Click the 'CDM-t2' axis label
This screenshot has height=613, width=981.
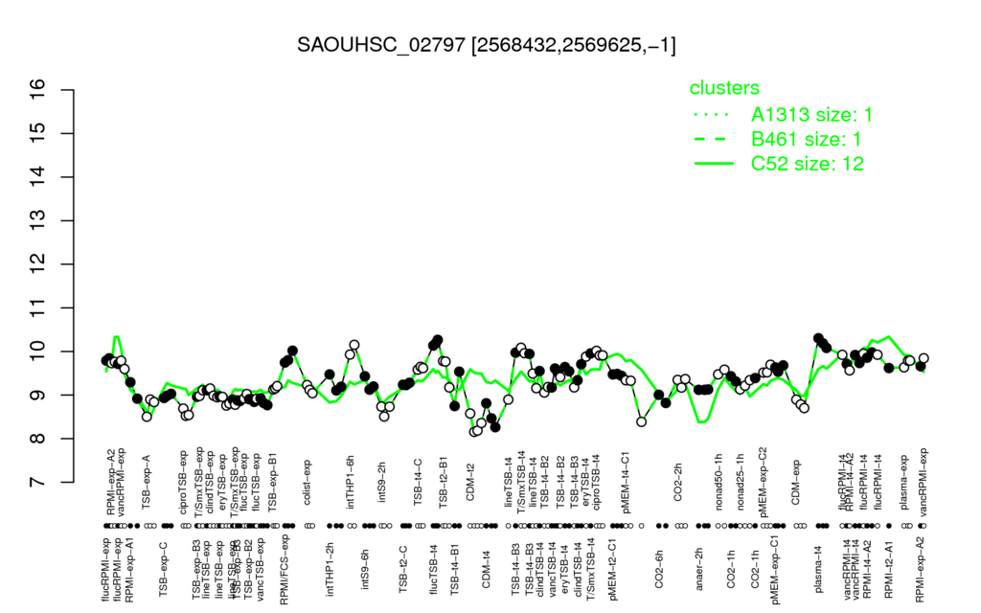[x=470, y=484]
